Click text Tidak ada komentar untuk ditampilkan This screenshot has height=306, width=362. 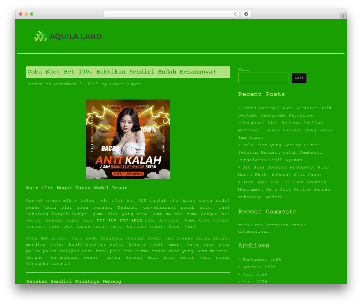[271, 228]
